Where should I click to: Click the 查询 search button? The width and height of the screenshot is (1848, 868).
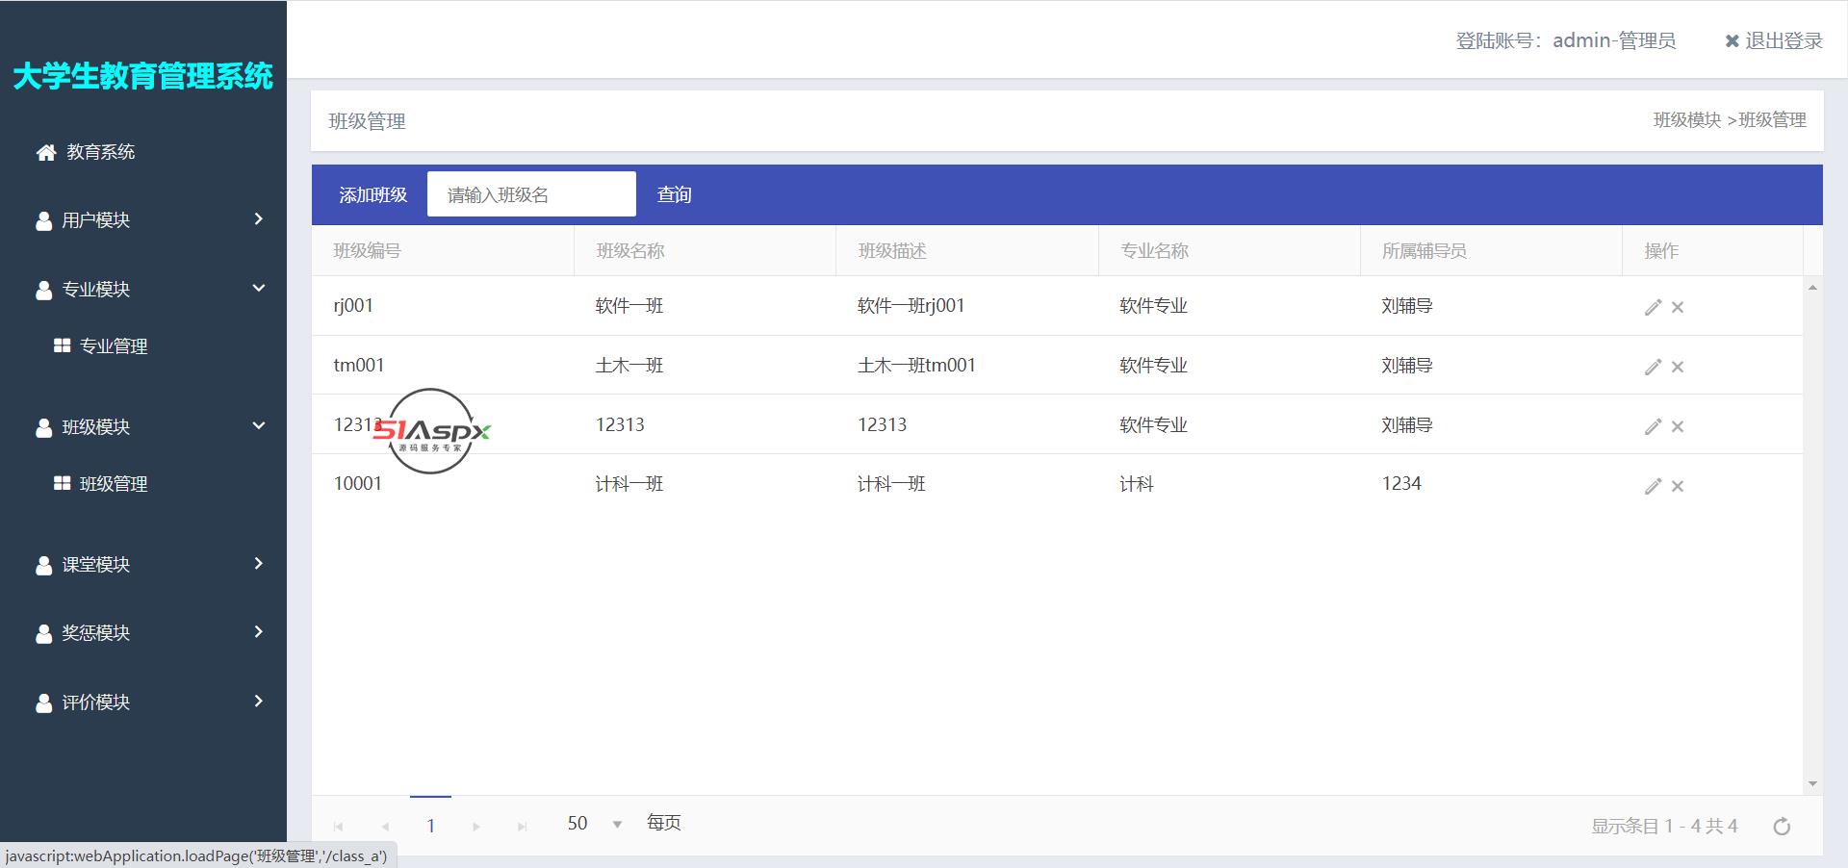pos(674,194)
